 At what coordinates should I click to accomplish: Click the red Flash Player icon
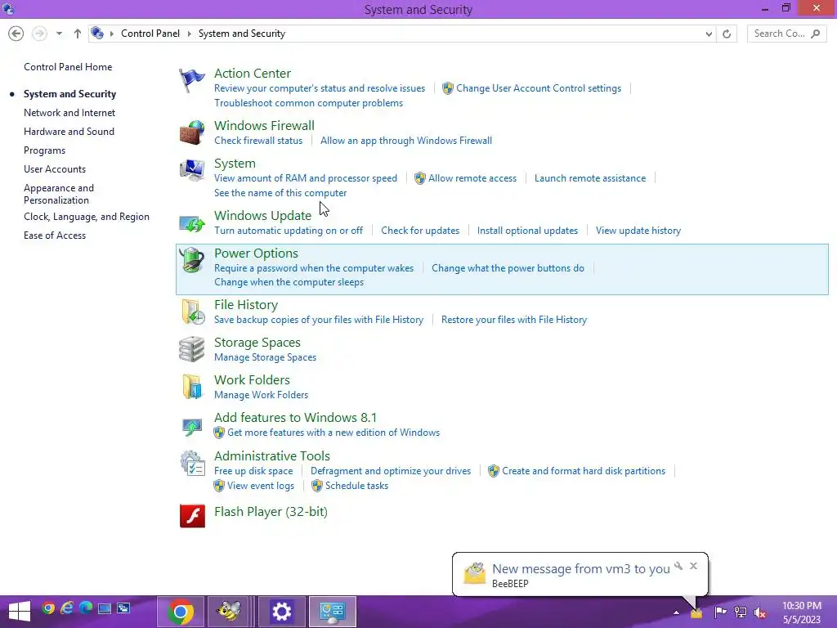pos(192,515)
